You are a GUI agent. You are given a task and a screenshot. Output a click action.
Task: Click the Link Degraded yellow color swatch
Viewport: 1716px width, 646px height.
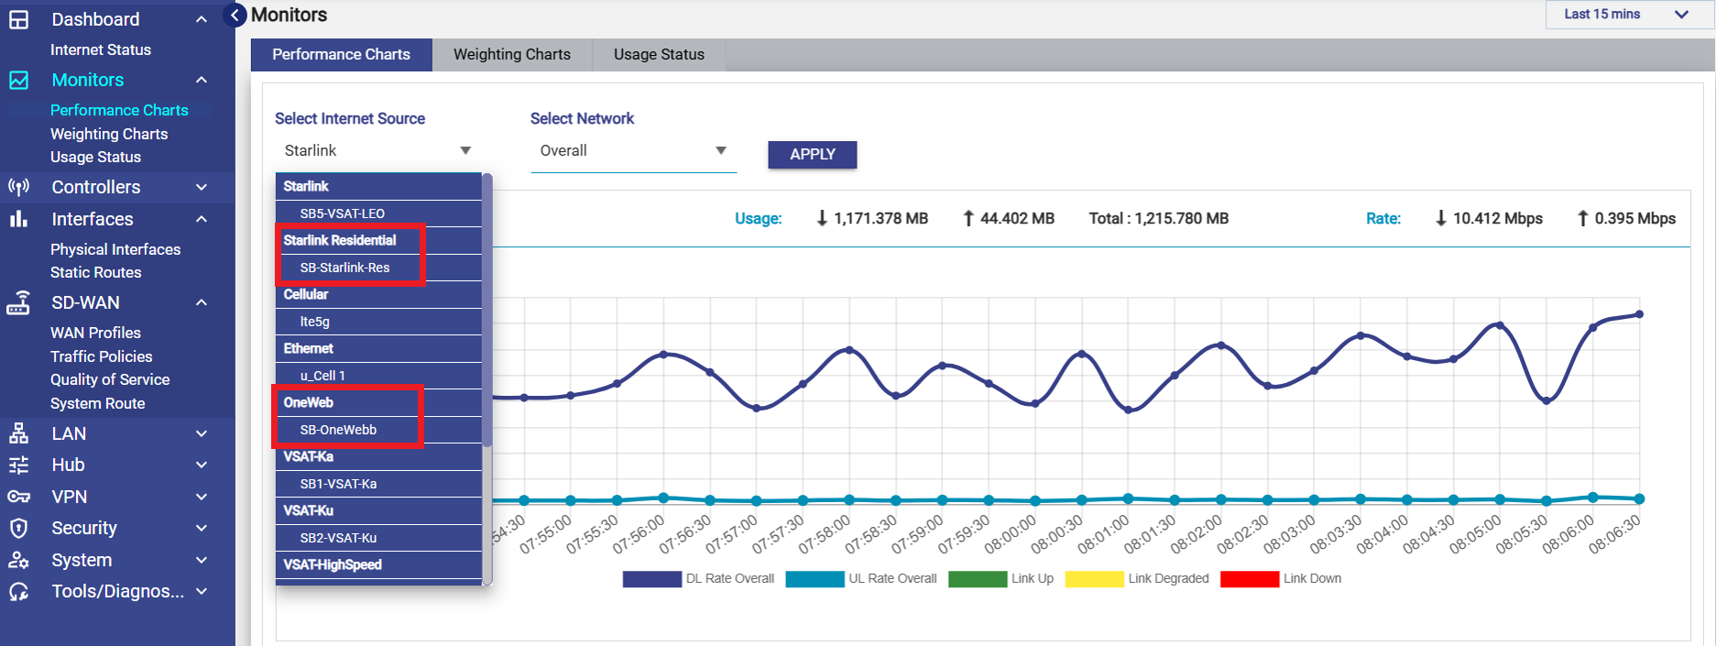(x=1094, y=579)
